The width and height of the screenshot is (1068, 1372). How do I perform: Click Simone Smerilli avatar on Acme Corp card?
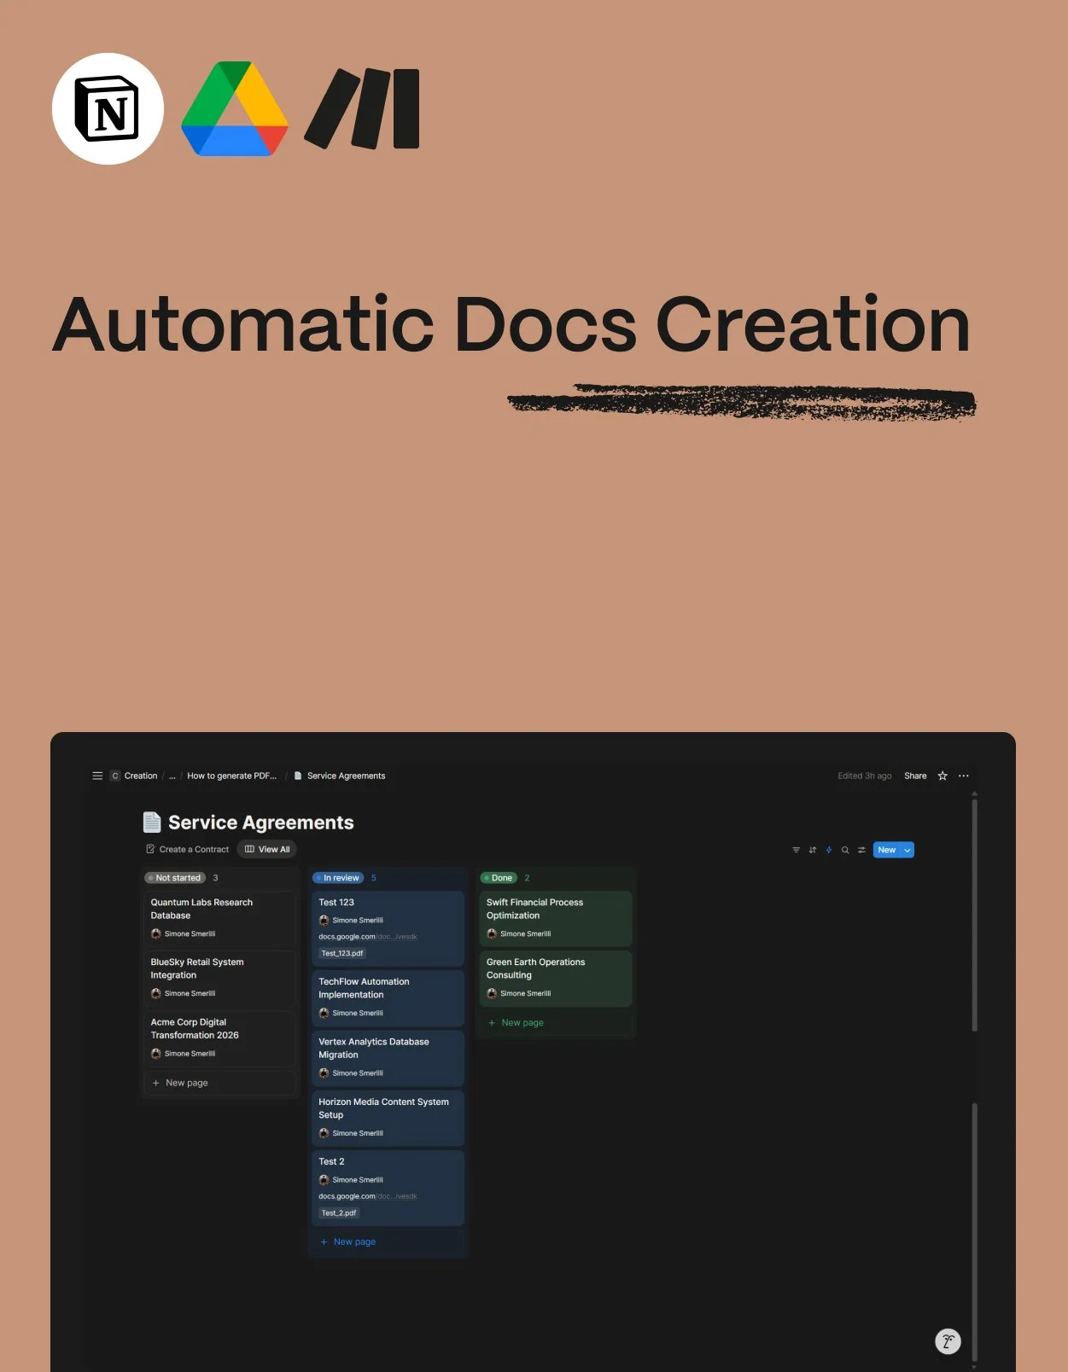pos(156,1054)
